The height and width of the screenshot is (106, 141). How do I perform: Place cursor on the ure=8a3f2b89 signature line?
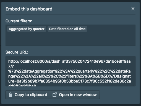pyautogui.click(x=70, y=81)
